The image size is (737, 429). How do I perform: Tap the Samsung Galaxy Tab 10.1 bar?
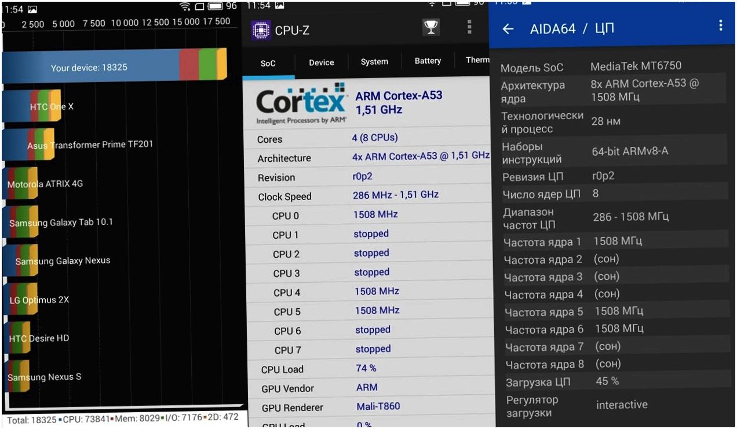click(x=20, y=222)
